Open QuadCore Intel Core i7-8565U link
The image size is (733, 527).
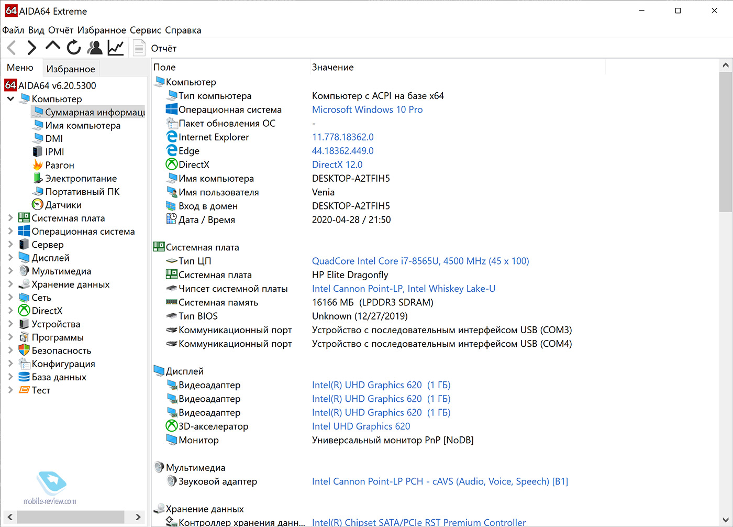coord(420,261)
